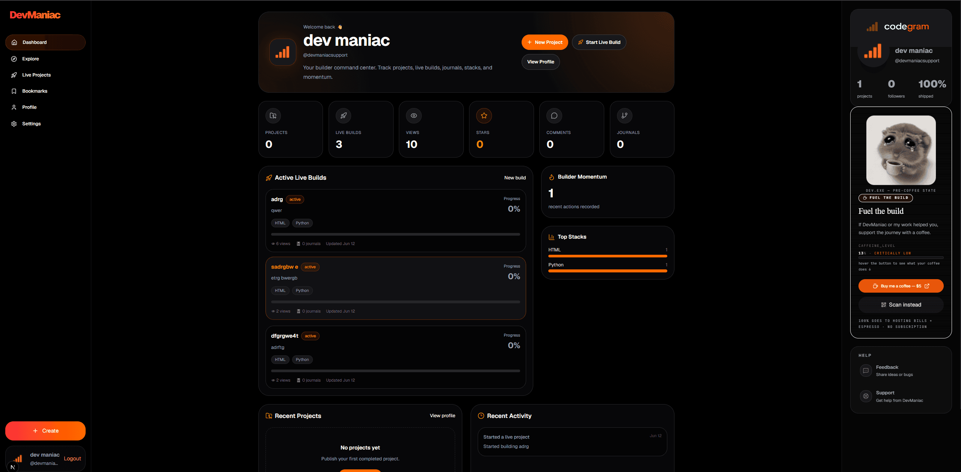The height and width of the screenshot is (472, 961).
Task: Click the Builder Momentum flame icon
Action: (x=551, y=177)
